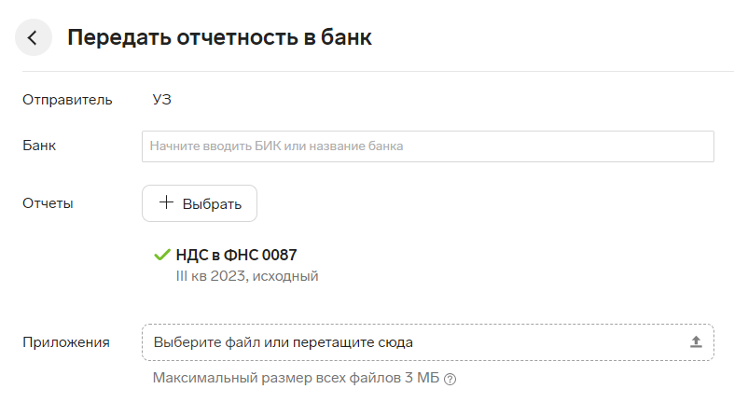Open the help question mark near 3 МБ

pyautogui.click(x=450, y=379)
